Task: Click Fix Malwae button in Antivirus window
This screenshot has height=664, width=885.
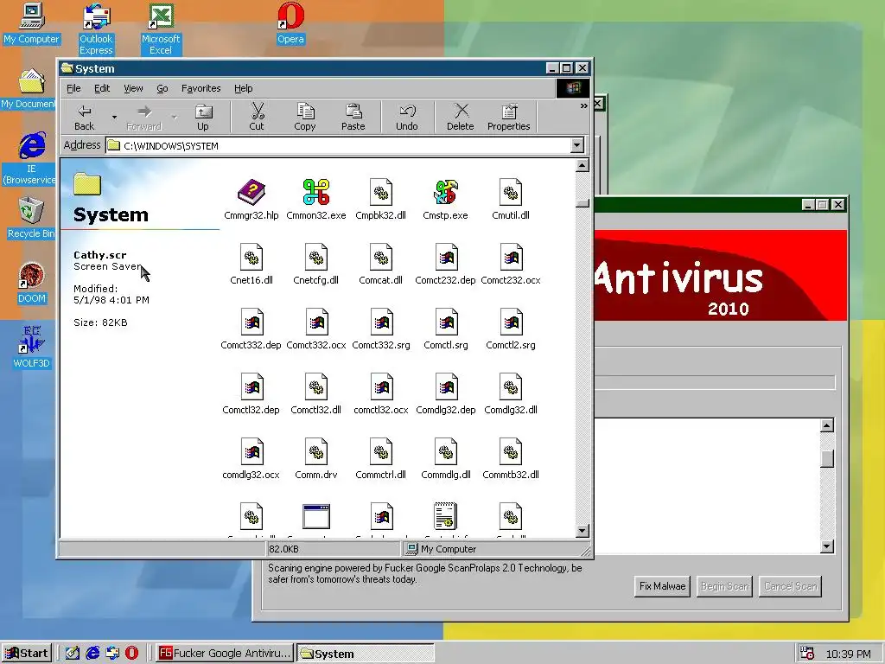Action: [663, 586]
